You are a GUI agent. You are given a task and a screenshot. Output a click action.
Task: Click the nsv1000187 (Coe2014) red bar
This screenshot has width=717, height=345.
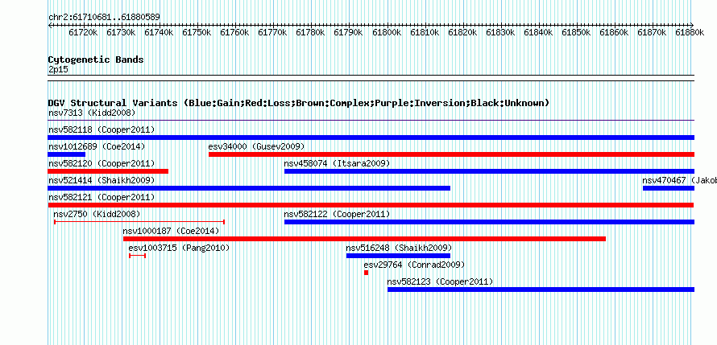pos(364,239)
